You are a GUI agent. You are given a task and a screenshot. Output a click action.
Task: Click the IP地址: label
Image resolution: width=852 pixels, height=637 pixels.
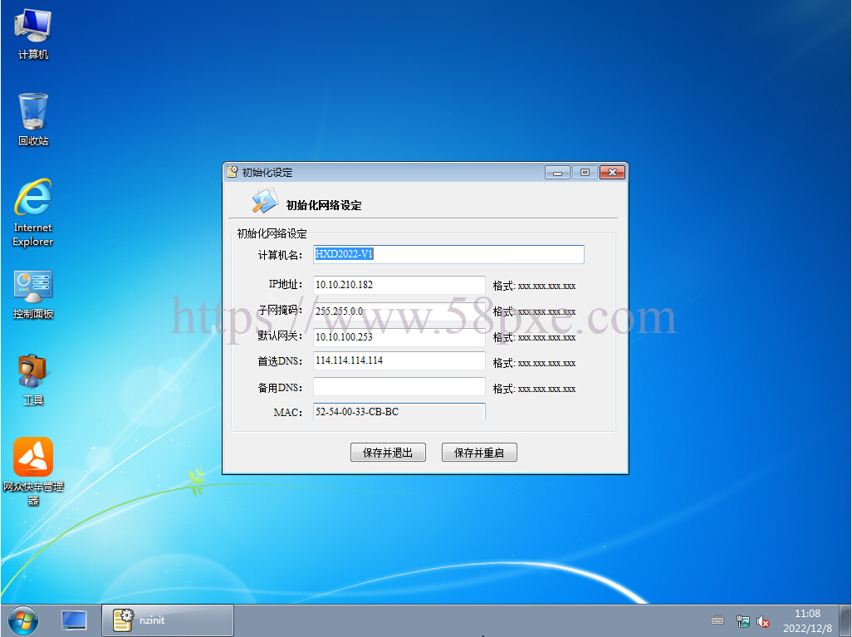point(286,284)
